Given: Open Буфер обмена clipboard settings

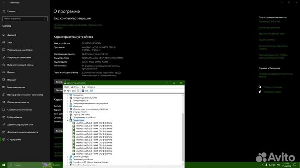Looking at the screenshot, I should 15,117.
